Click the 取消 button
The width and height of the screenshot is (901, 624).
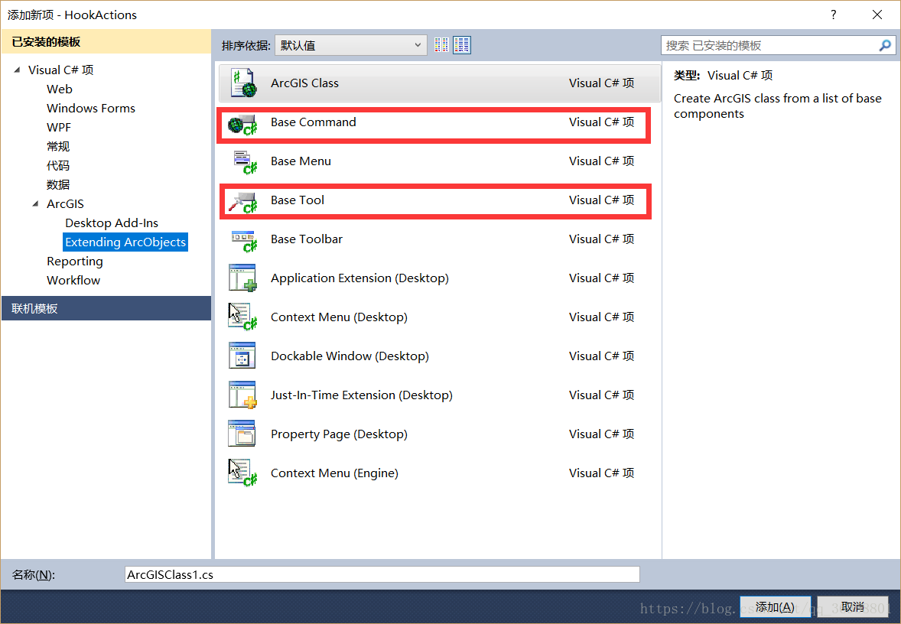coord(853,606)
